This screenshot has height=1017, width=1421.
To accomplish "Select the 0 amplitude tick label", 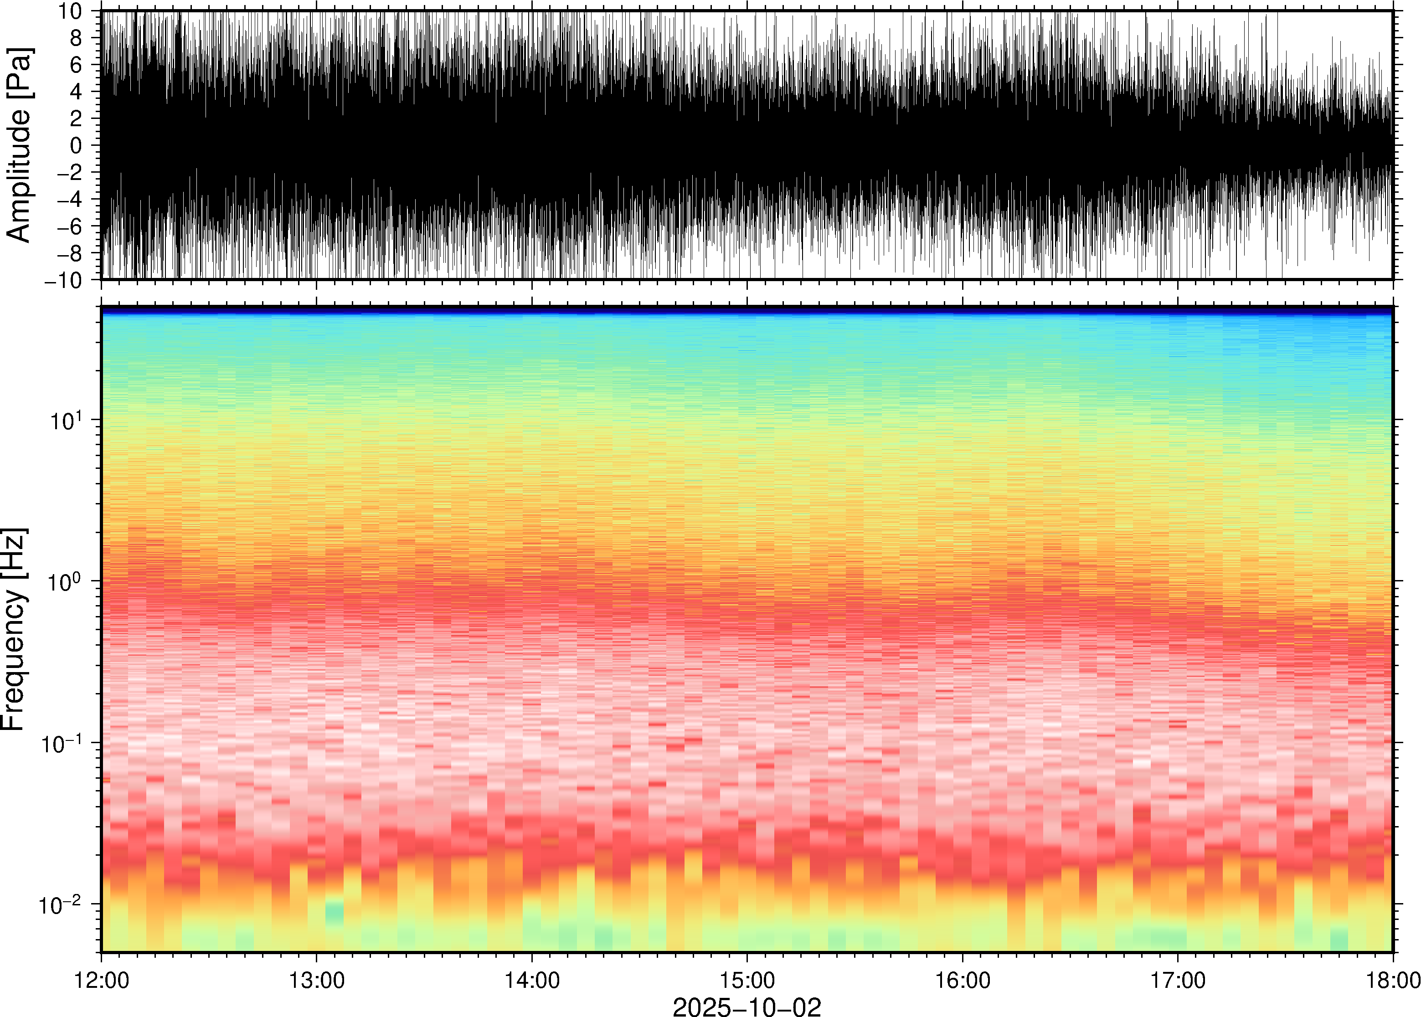I will tap(77, 146).
